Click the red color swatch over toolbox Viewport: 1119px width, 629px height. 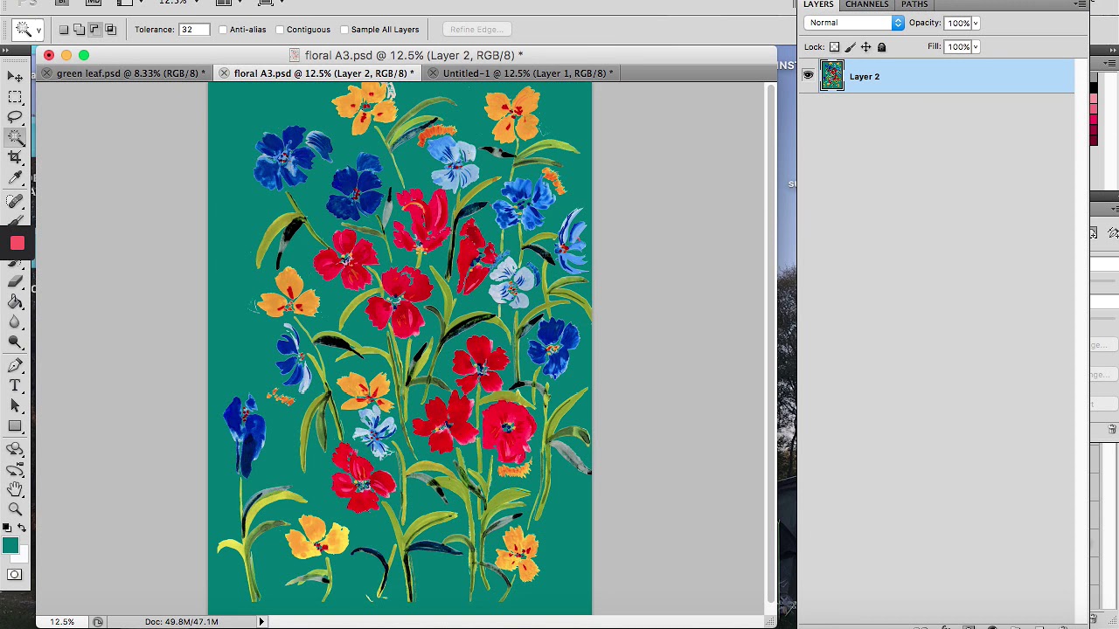pyautogui.click(x=17, y=243)
